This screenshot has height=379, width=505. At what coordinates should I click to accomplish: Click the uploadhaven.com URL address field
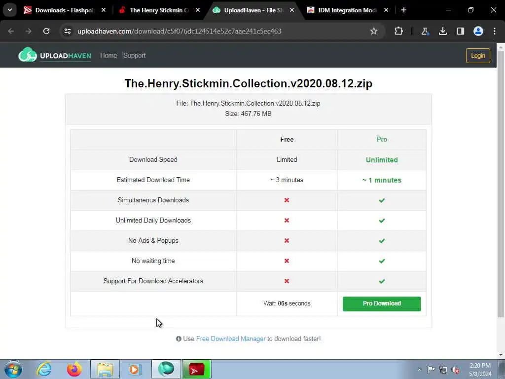(x=180, y=31)
